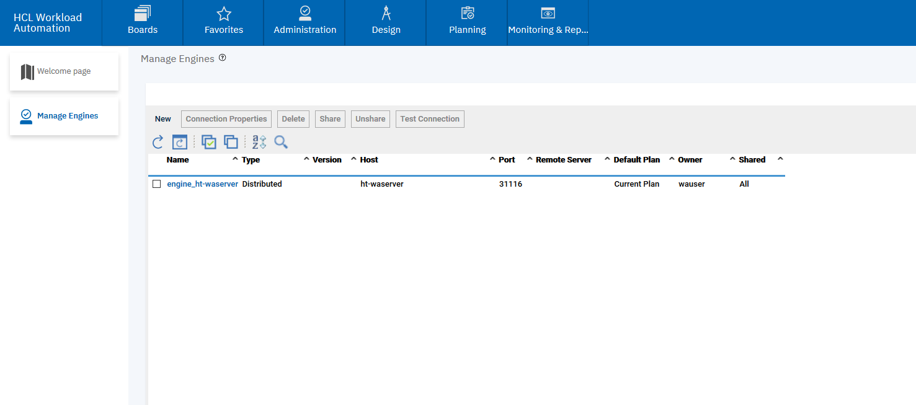Open the Favorites star menu
Image resolution: width=916 pixels, height=405 pixels.
[224, 22]
